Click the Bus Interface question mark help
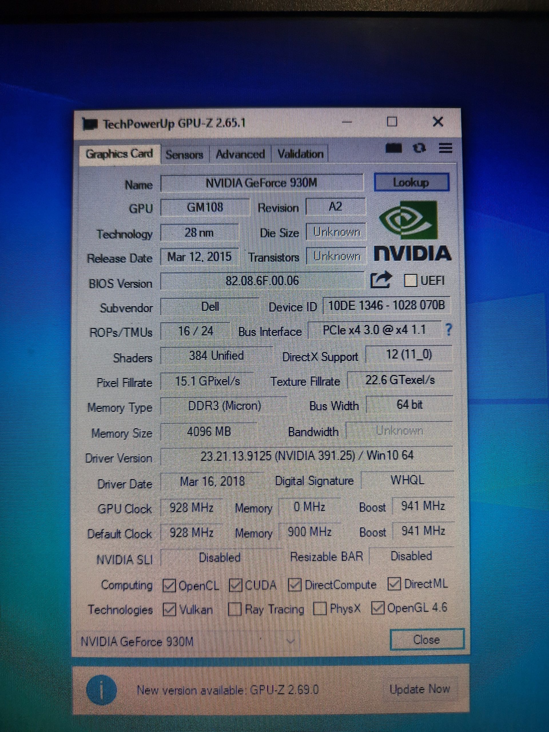Viewport: 549px width, 732px height. 448,330
